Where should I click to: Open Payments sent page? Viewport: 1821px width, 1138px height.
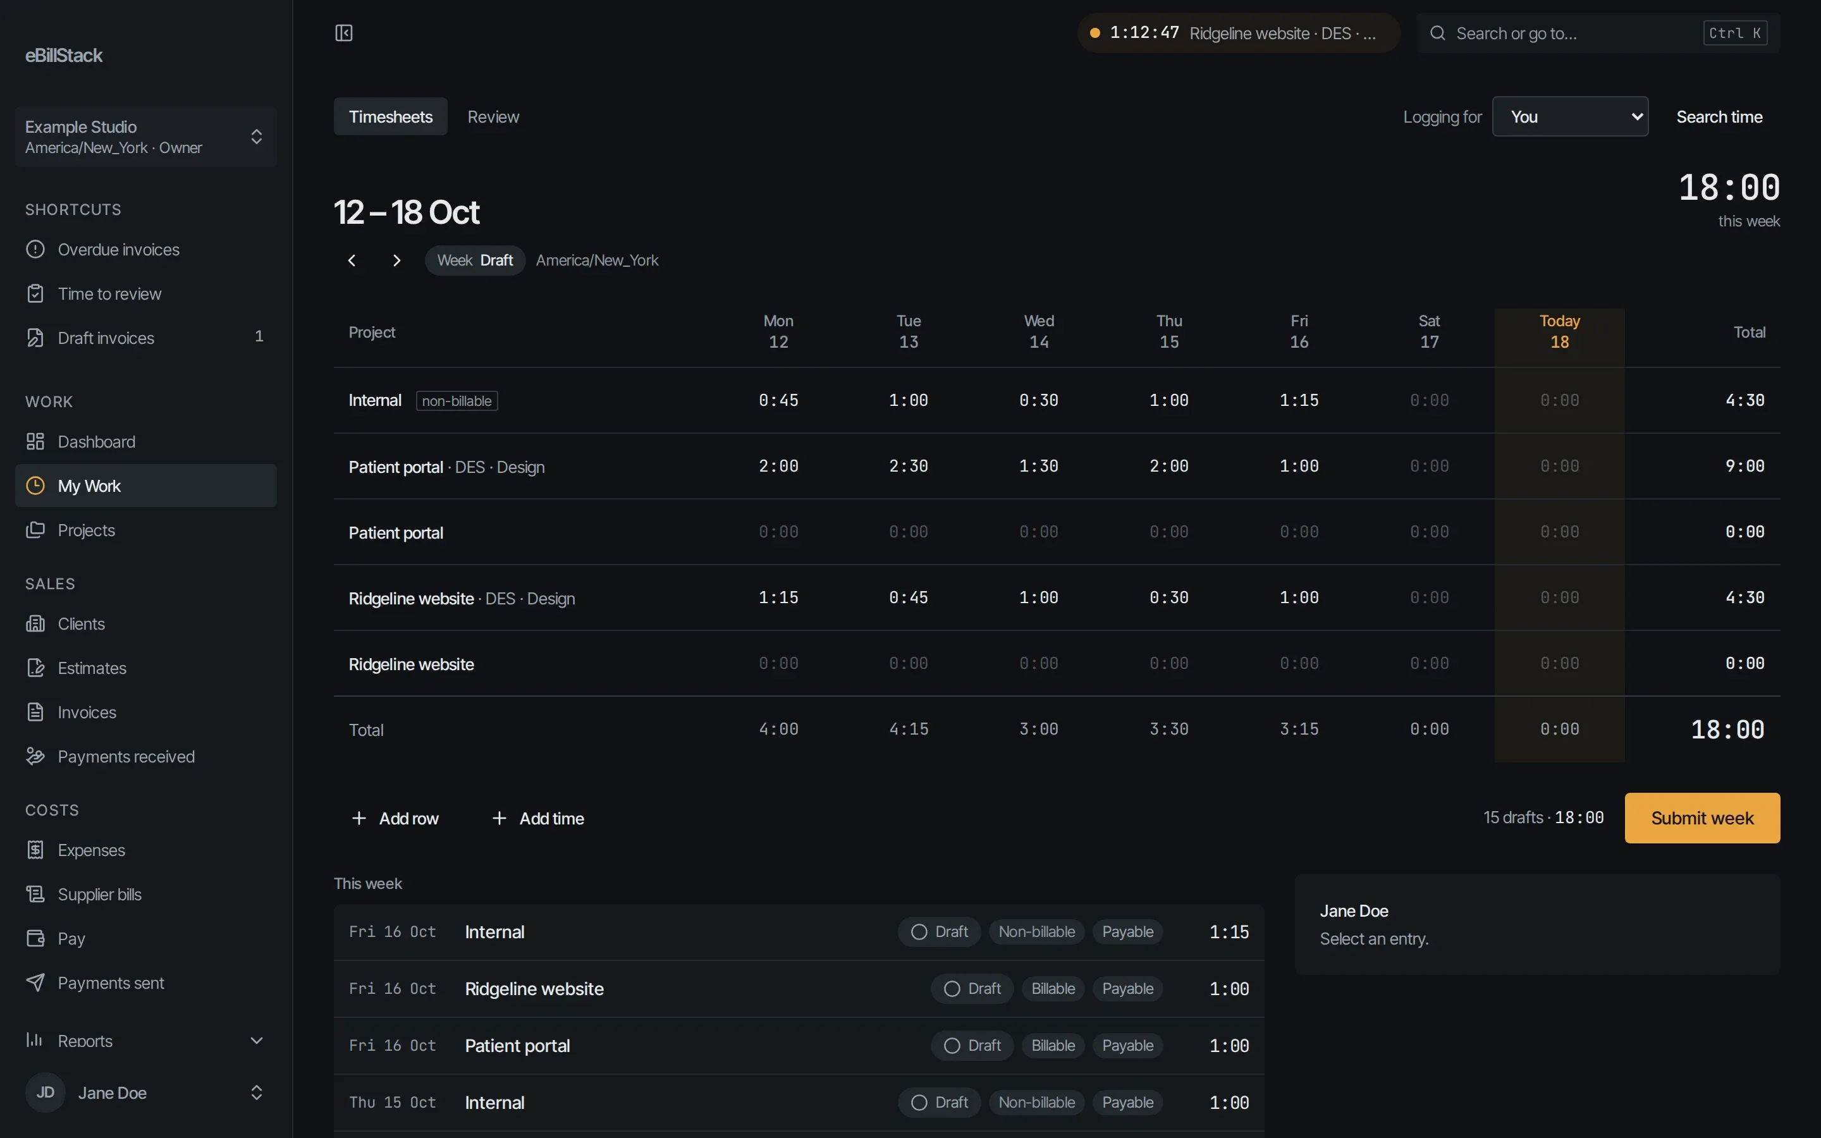146,983
